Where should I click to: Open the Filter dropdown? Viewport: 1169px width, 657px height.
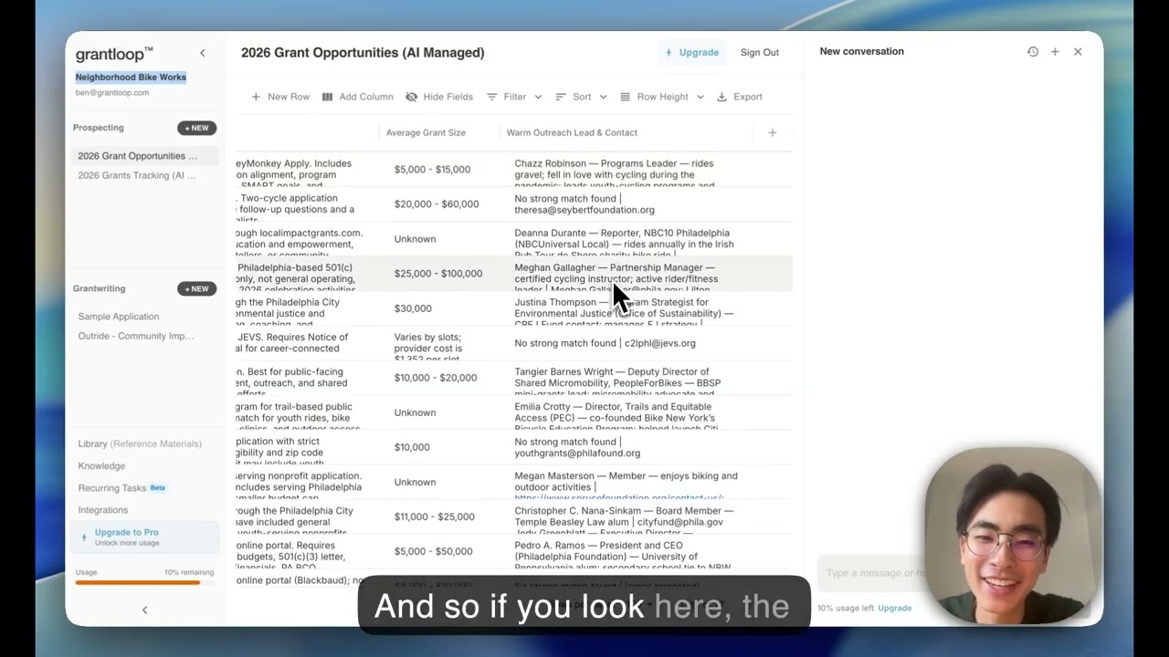click(x=514, y=97)
